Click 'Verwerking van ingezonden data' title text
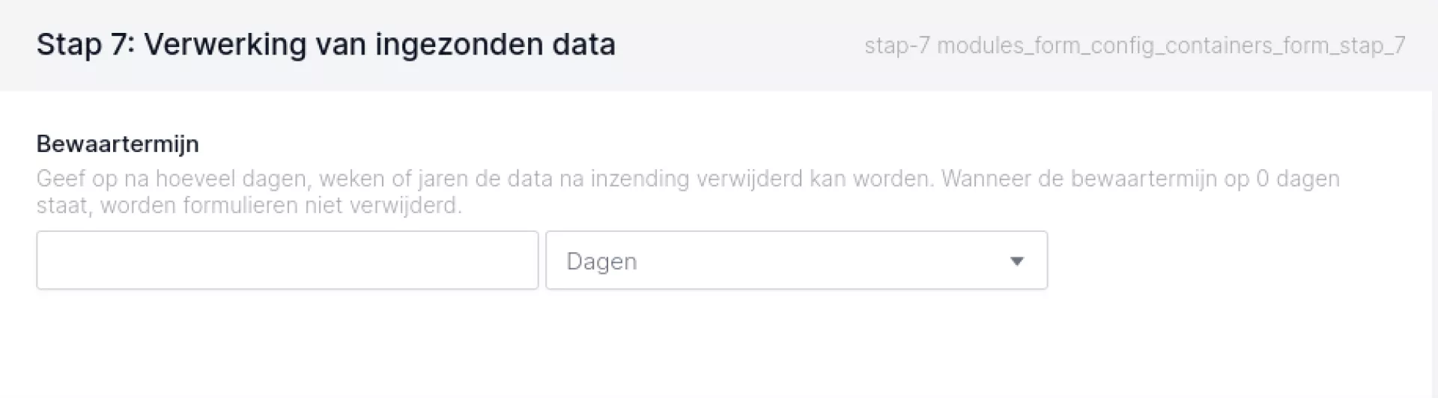 coord(379,44)
